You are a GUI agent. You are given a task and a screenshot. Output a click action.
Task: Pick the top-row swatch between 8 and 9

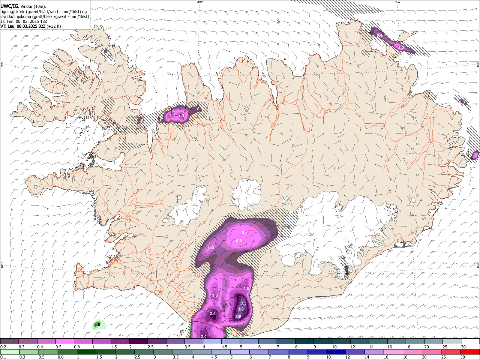point(304,341)
